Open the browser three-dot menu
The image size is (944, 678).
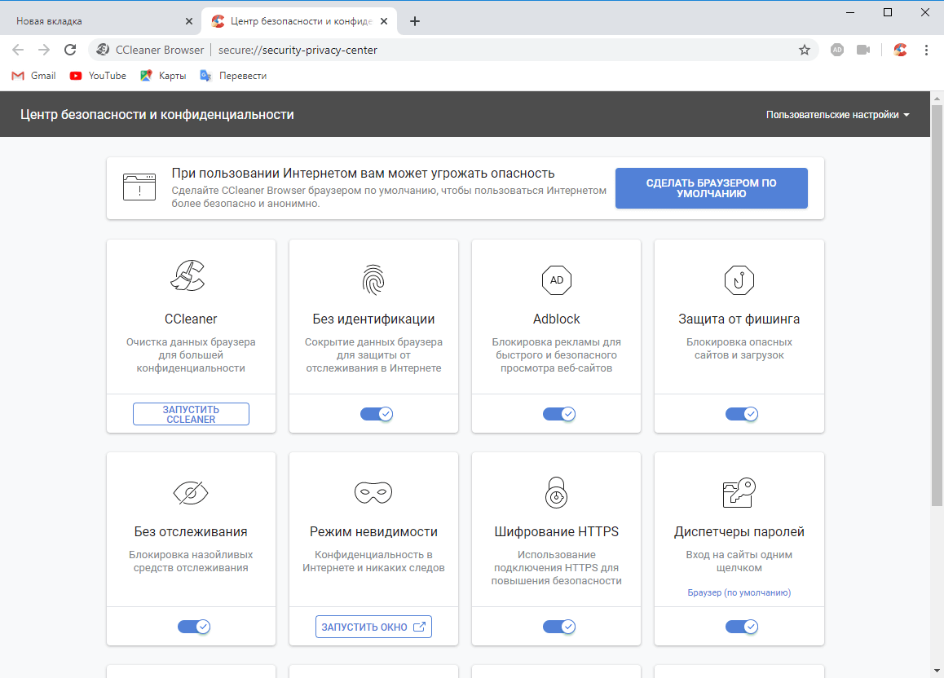pyautogui.click(x=926, y=50)
